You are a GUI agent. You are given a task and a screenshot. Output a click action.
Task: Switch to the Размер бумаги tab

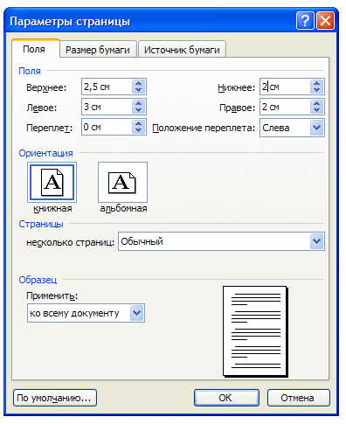[x=98, y=50]
